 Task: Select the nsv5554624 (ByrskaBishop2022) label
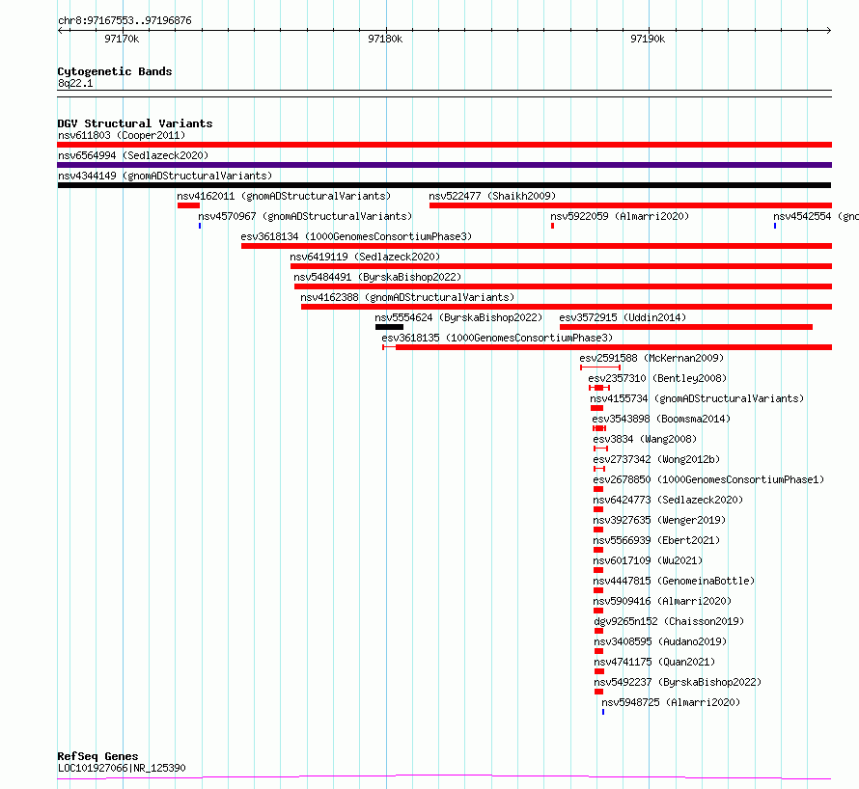tap(458, 317)
